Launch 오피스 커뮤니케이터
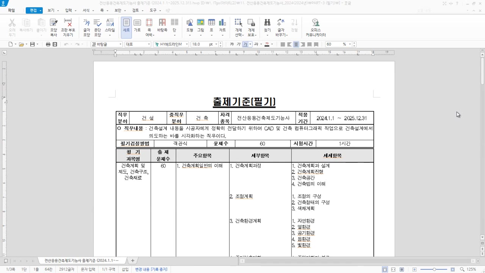 coord(315,25)
